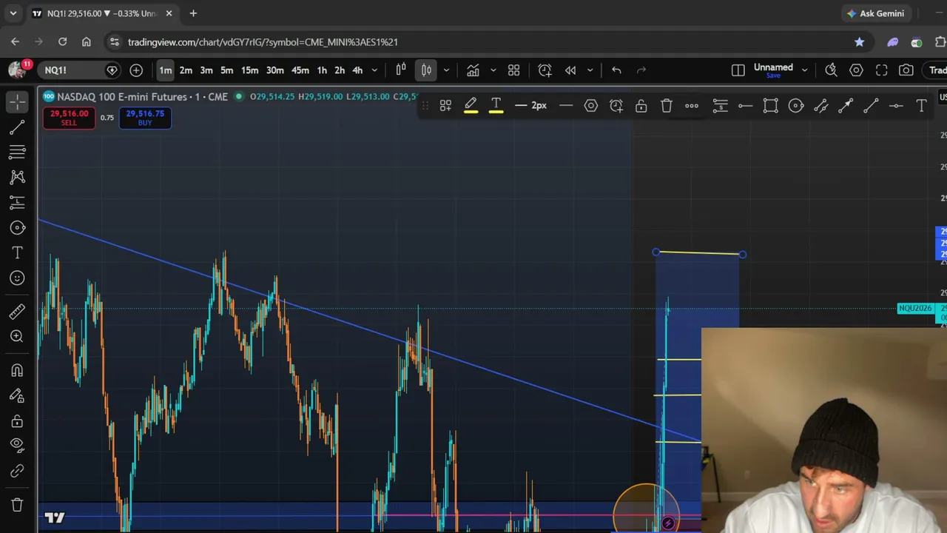
Task: Open Ask Gemini in browser
Action: [x=876, y=13]
